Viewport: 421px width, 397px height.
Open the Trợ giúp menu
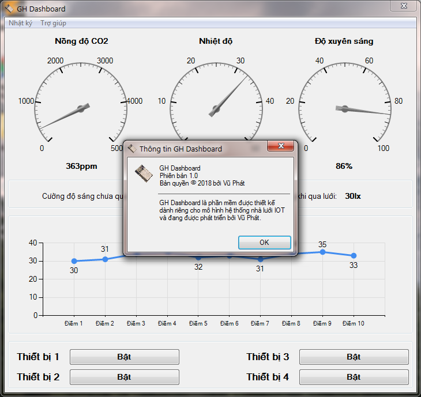(53, 23)
